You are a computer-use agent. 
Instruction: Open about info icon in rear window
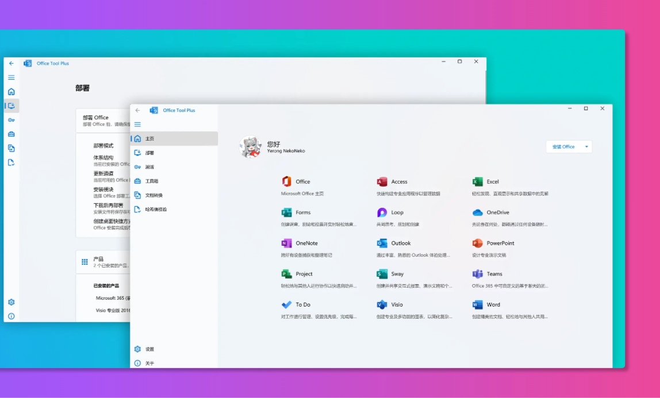[11, 316]
